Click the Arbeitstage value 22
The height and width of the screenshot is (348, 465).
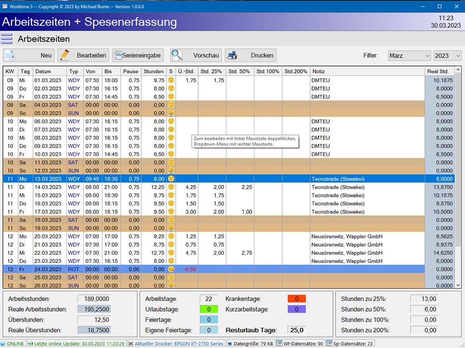(209, 299)
